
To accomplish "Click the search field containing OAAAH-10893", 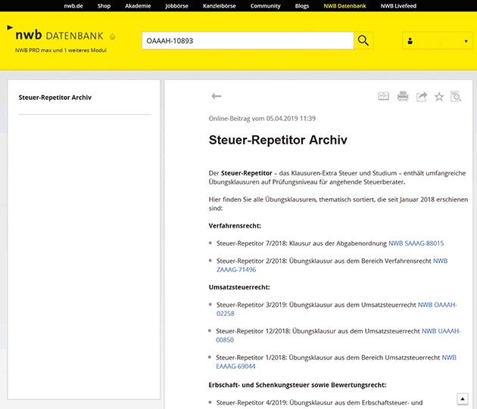I will [247, 41].
